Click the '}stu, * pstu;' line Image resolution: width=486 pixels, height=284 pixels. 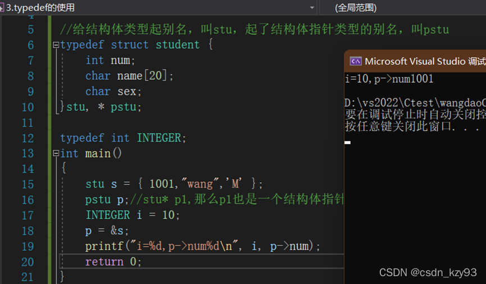(101, 107)
